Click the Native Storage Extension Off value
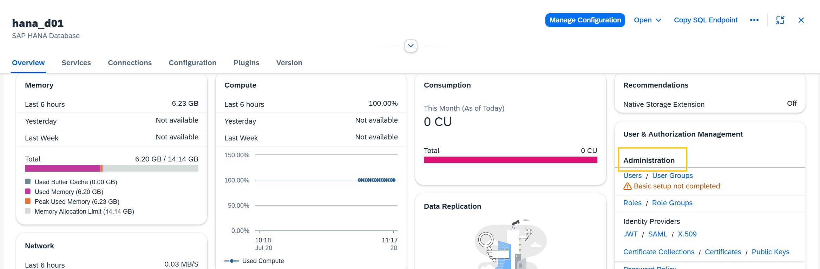This screenshot has height=269, width=820. (x=792, y=103)
